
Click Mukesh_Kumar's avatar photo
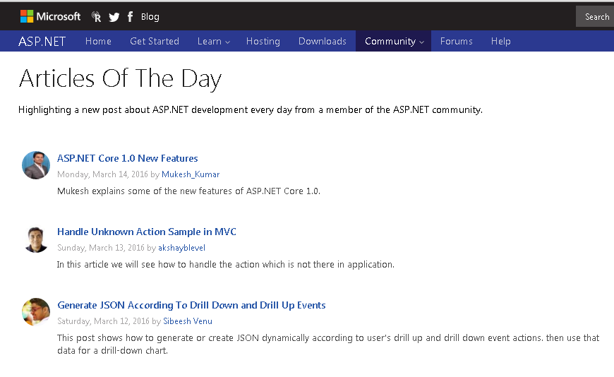(36, 165)
